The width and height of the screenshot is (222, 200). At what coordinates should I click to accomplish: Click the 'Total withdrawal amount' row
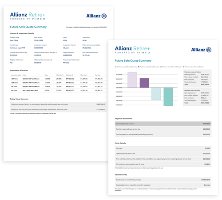point(163,124)
